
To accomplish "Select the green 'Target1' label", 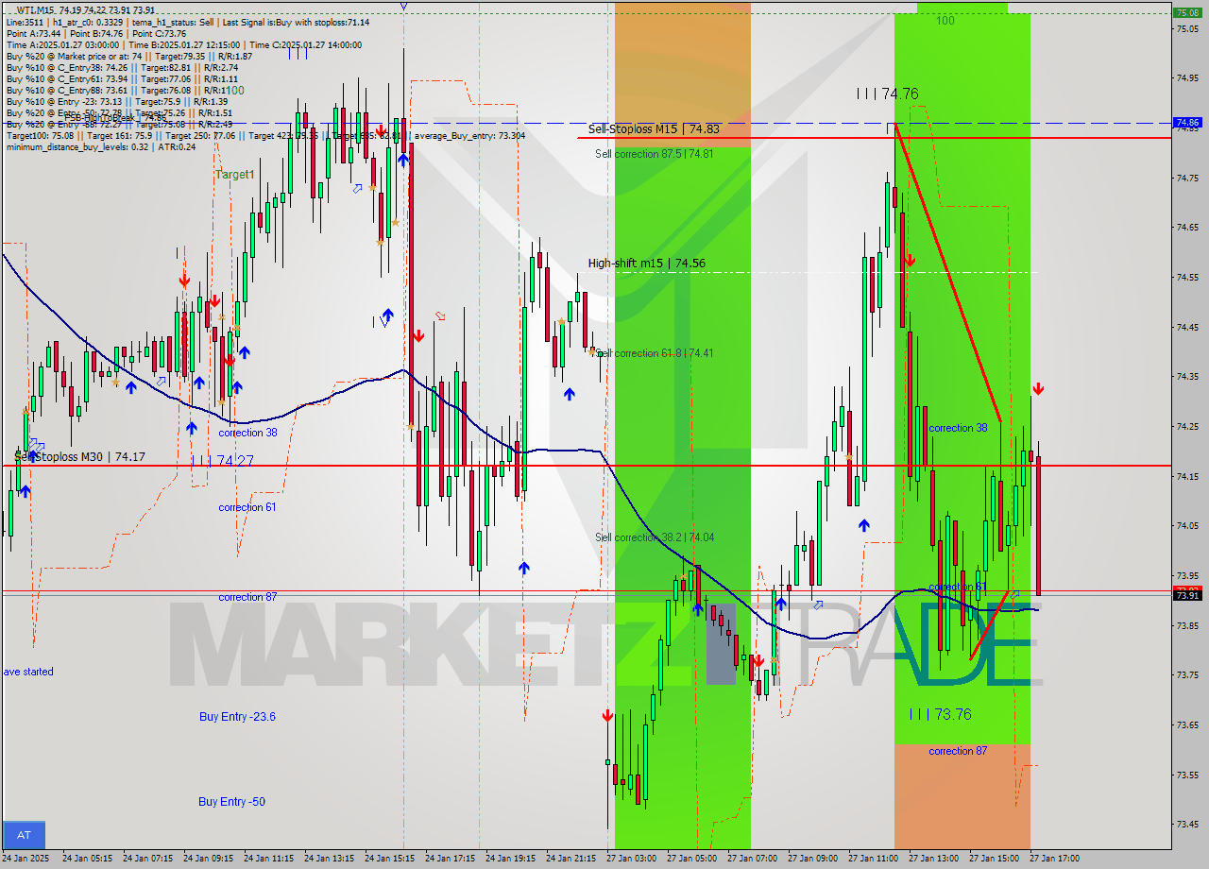I will coord(235,175).
